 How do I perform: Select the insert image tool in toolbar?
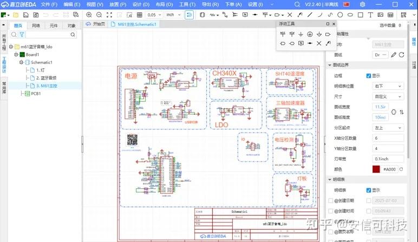click(381, 15)
